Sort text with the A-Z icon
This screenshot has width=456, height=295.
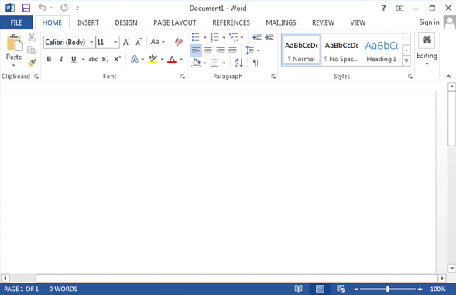click(x=238, y=63)
